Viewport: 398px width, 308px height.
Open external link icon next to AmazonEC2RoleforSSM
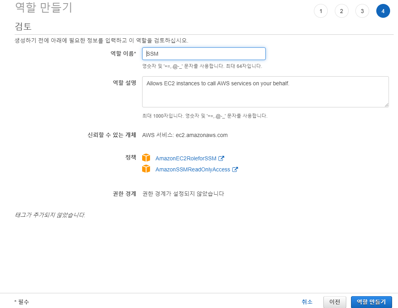point(222,158)
